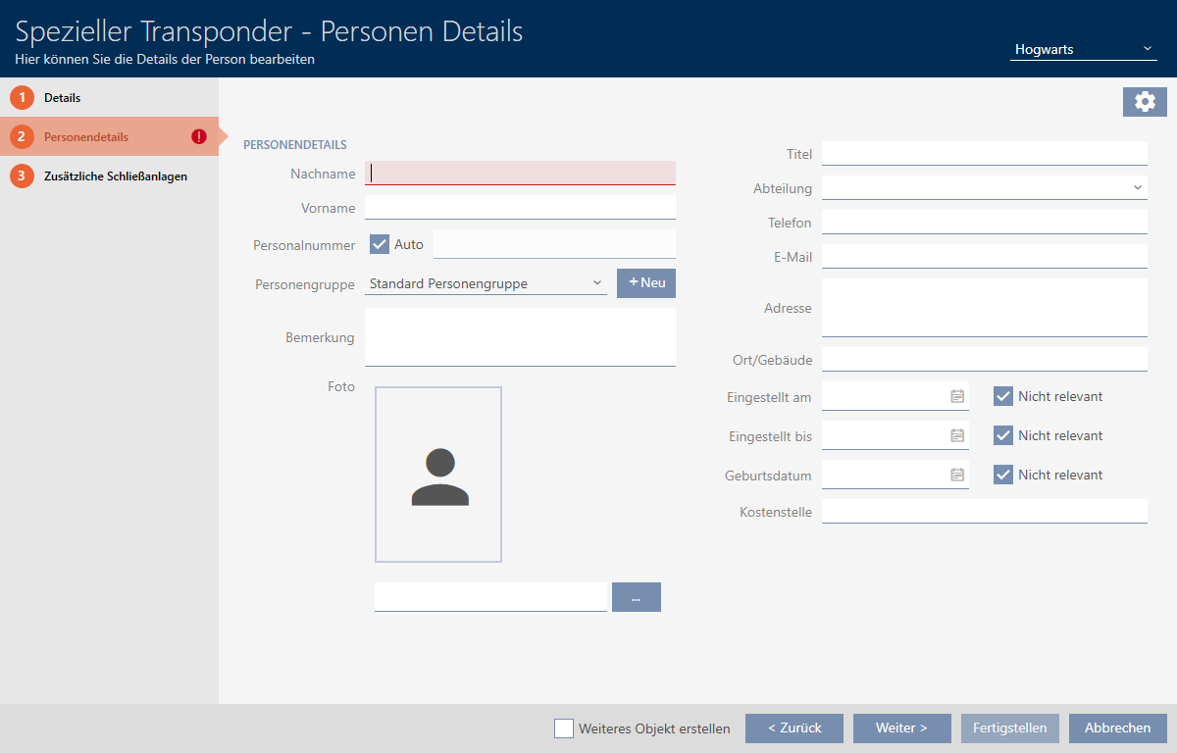Switch to Zusätzliche Schließanlagen step
1177x753 pixels.
click(115, 176)
